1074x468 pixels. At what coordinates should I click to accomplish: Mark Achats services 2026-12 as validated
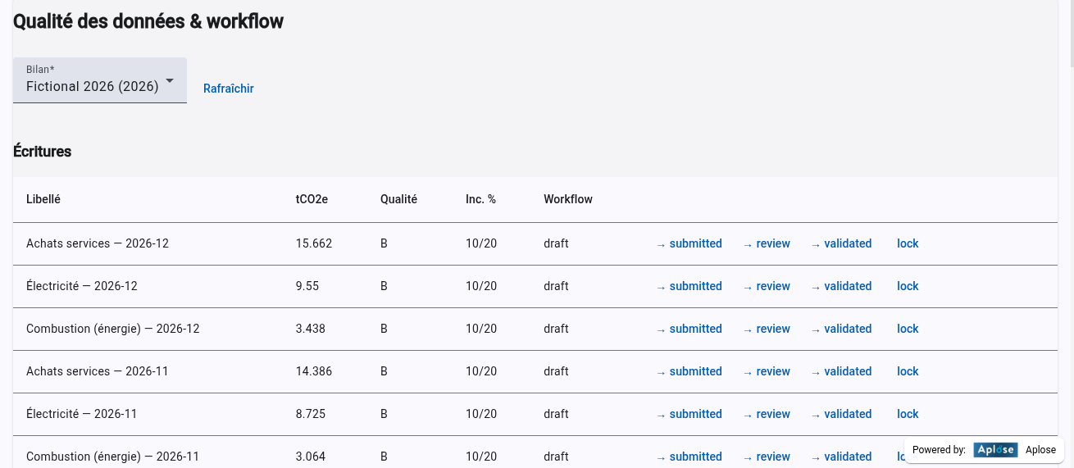coord(841,243)
